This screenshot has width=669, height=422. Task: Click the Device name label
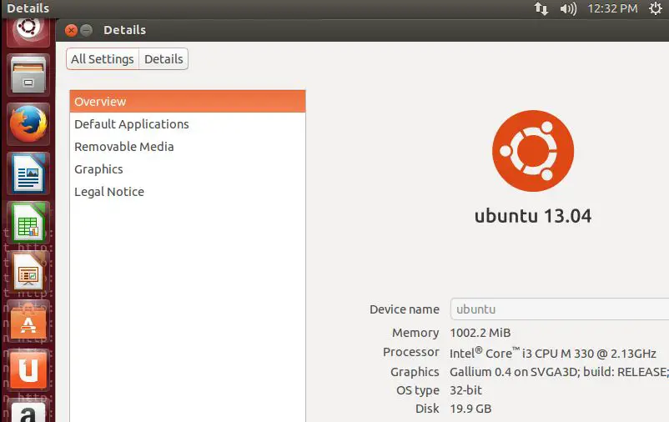click(x=404, y=309)
